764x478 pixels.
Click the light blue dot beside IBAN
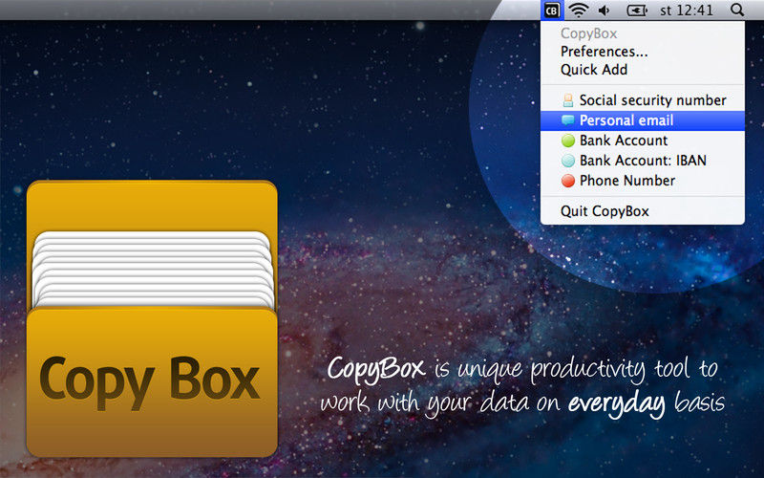tap(568, 161)
